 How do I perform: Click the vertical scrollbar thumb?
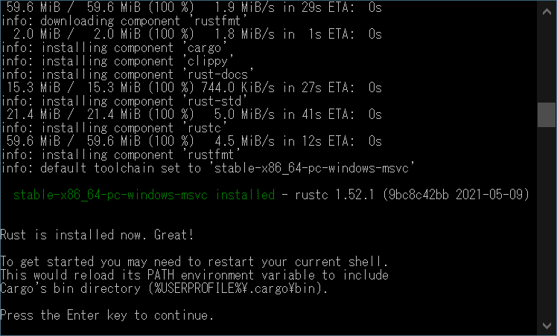[x=547, y=114]
